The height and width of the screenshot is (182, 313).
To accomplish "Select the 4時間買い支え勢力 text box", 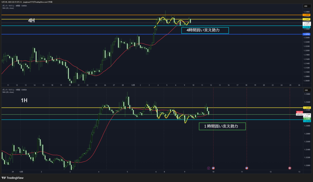I will pos(205,30).
